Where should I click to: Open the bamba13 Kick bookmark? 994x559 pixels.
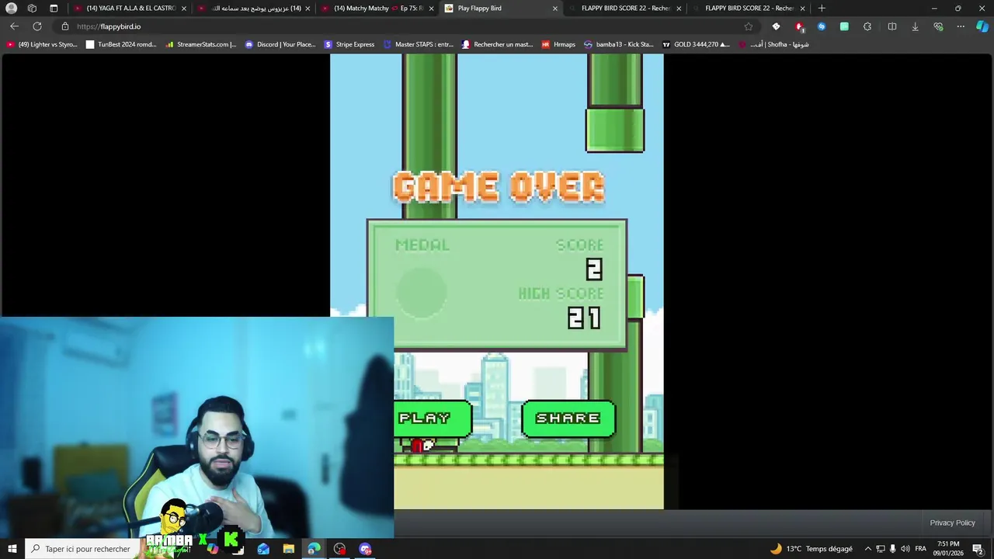pyautogui.click(x=619, y=44)
